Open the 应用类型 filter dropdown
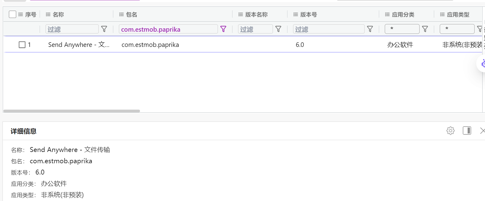The width and height of the screenshot is (485, 201). tap(457, 29)
